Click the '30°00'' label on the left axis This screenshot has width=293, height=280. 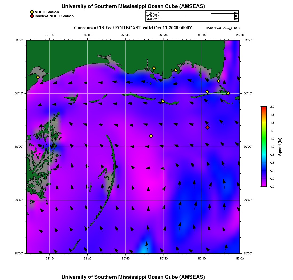[19, 147]
